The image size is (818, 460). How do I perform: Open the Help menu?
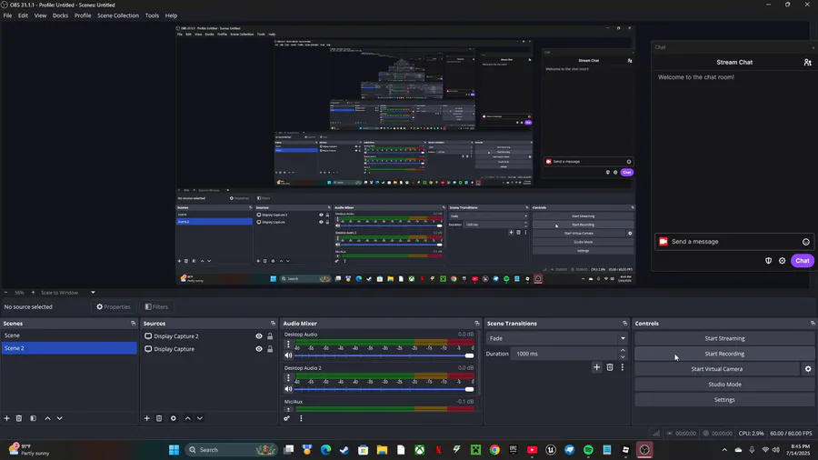(x=171, y=15)
